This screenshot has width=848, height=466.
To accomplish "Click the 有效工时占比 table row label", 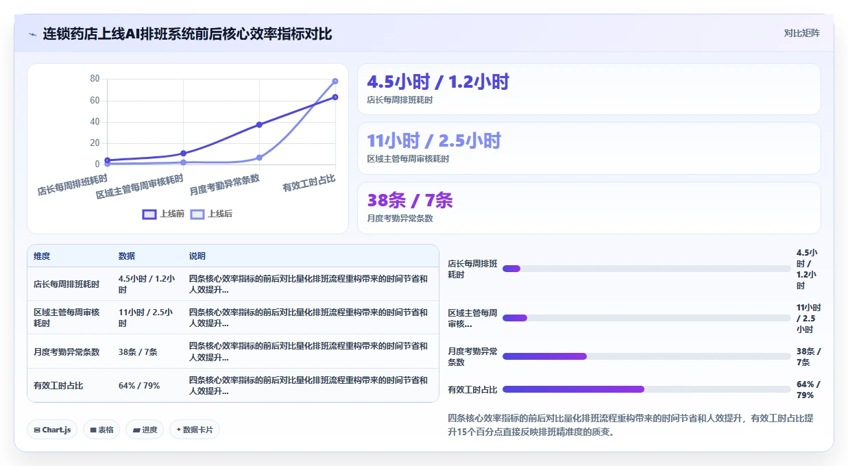I will pyautogui.click(x=58, y=386).
